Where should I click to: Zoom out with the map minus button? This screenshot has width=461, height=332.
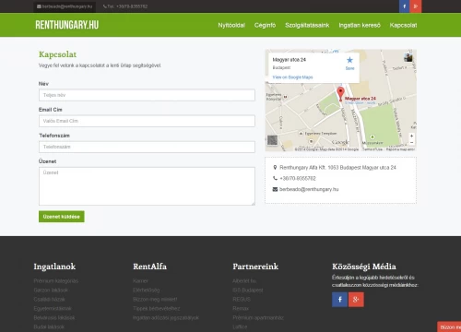point(411,142)
